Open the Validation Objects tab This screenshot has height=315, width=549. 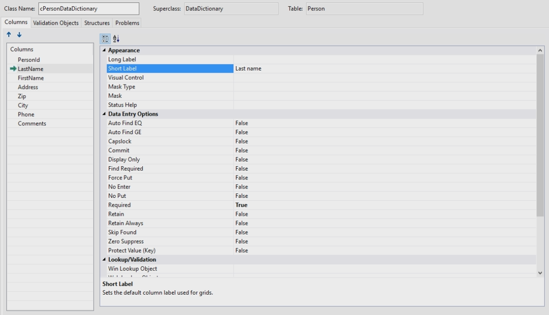(56, 23)
